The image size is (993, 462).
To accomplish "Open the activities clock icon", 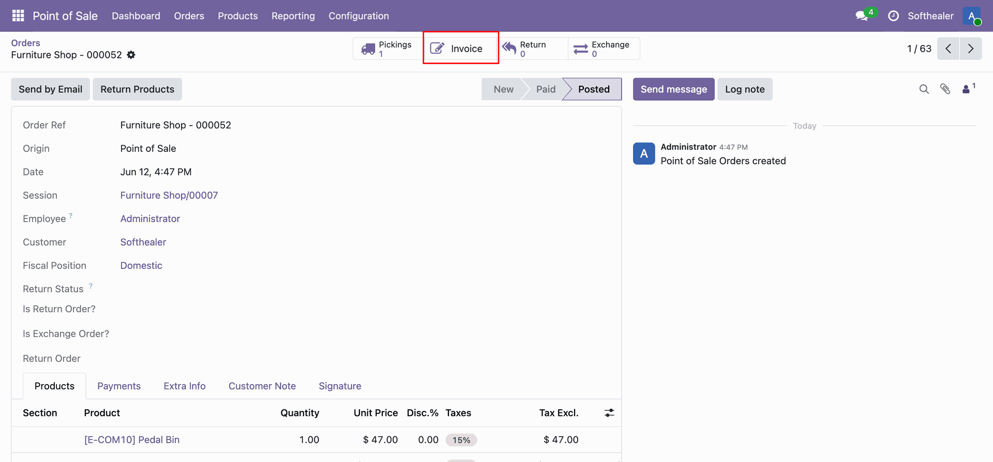I will click(x=893, y=16).
